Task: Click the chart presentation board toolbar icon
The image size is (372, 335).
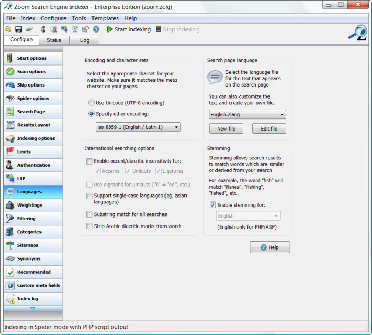Action: (75, 29)
